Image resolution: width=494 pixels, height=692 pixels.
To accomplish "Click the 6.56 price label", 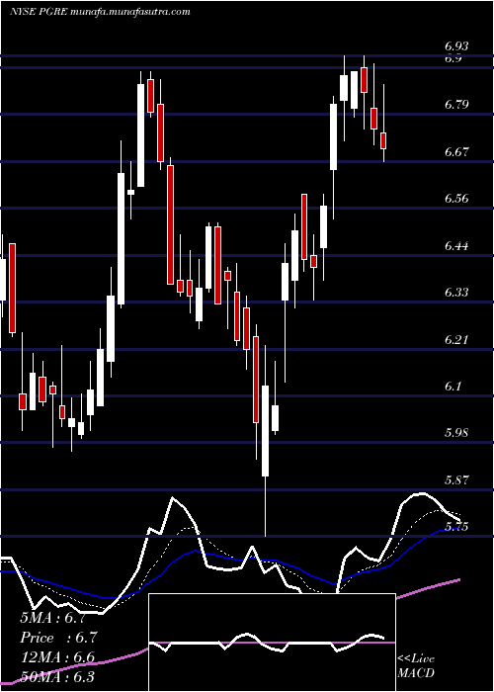I will pos(456,199).
